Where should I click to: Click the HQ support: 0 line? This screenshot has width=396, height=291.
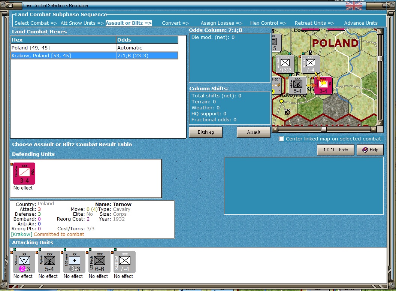[209, 114]
